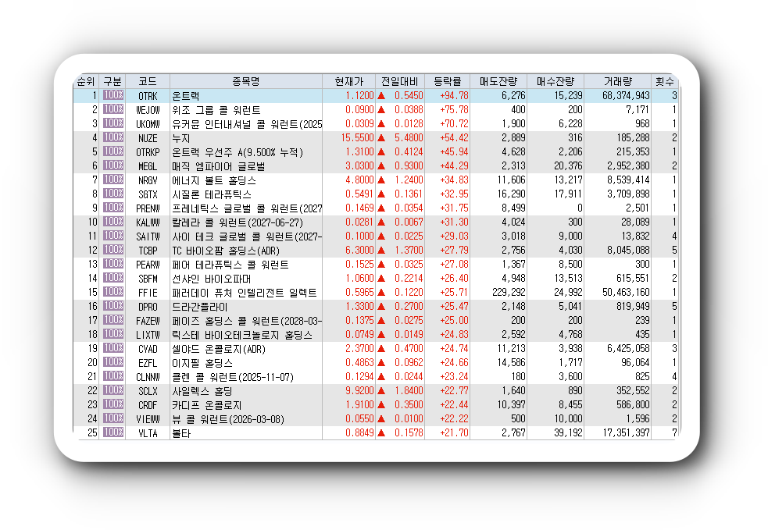Click the 전일대비 column header
The height and width of the screenshot is (530, 768).
(x=400, y=81)
